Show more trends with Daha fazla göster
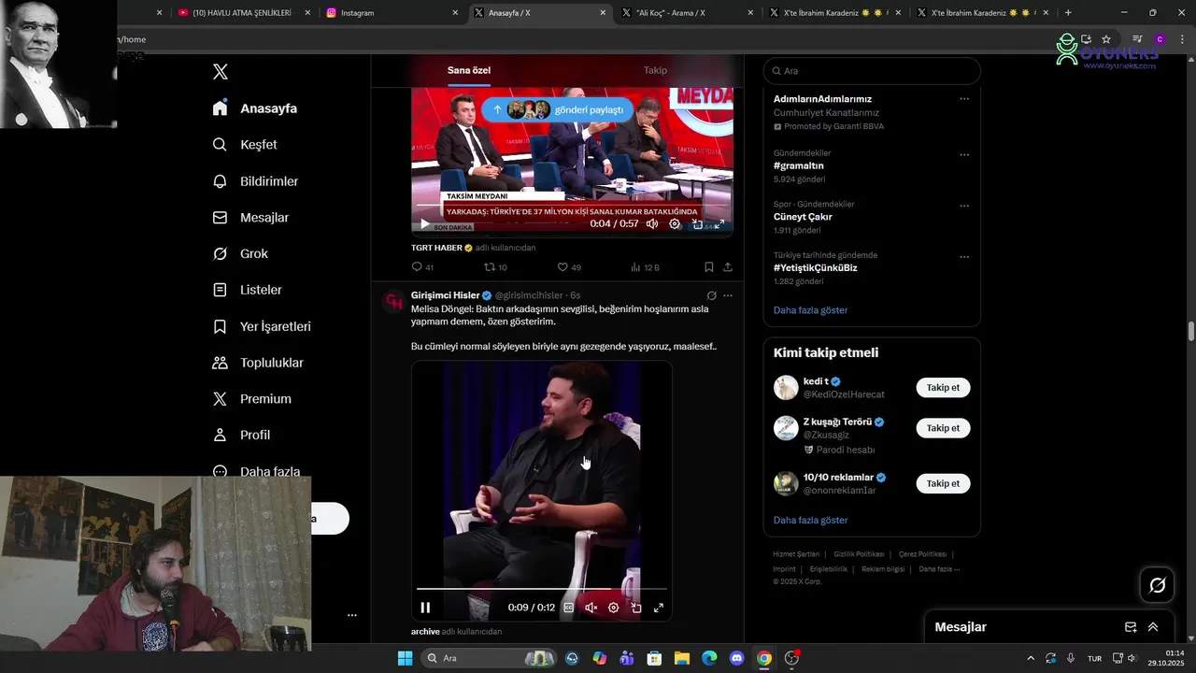Screen dimensions: 1196x673 810,310
